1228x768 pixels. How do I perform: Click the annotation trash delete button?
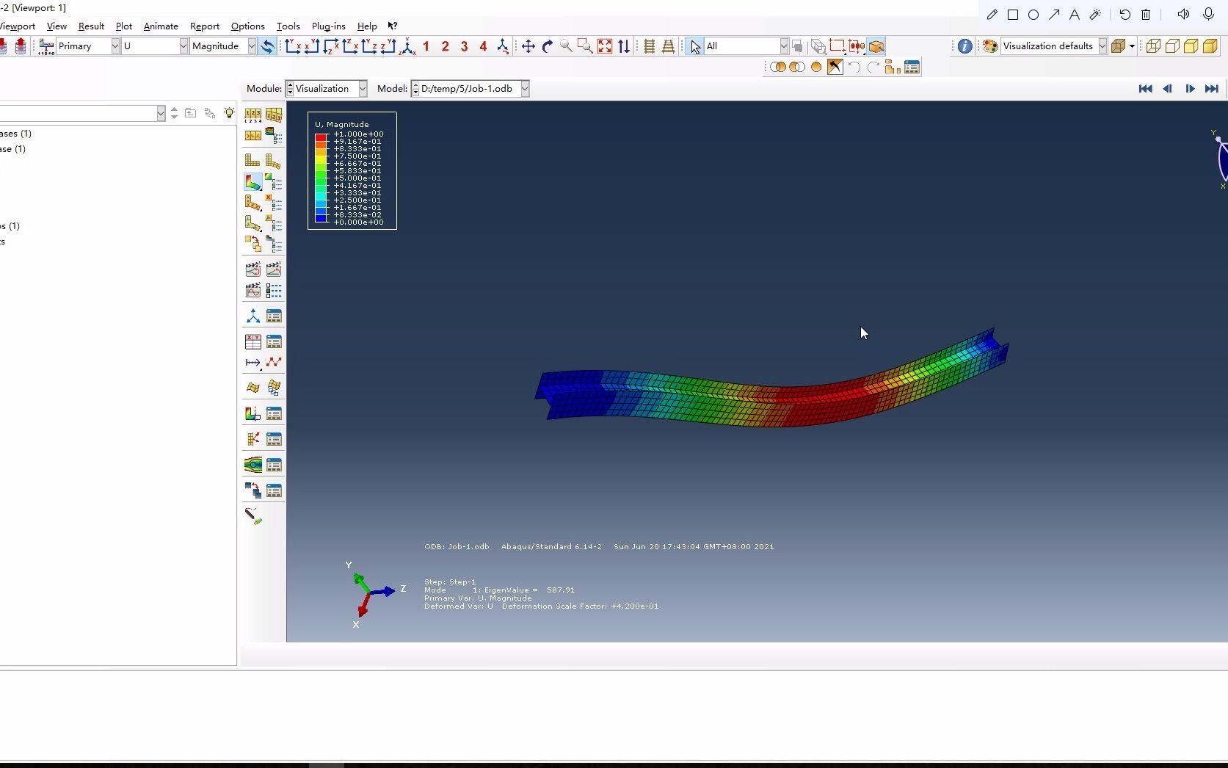(x=1146, y=14)
